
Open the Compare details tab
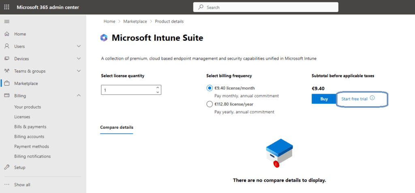(116, 127)
